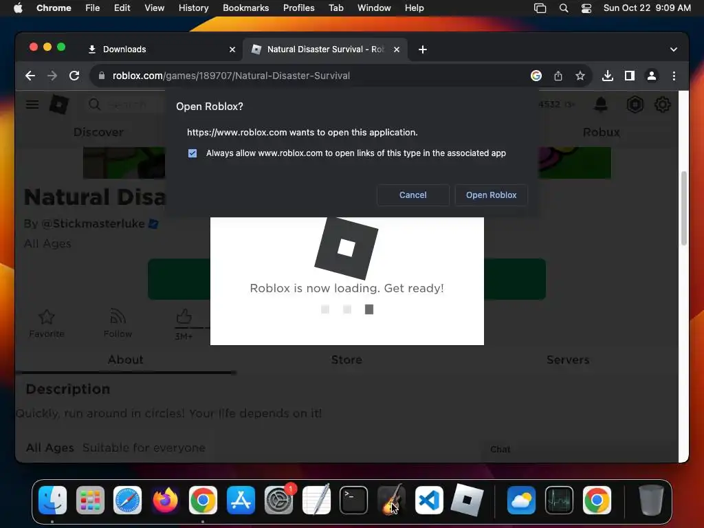
Task: Uncheck Always allow www.roblox.com checkbox
Action: (192, 153)
